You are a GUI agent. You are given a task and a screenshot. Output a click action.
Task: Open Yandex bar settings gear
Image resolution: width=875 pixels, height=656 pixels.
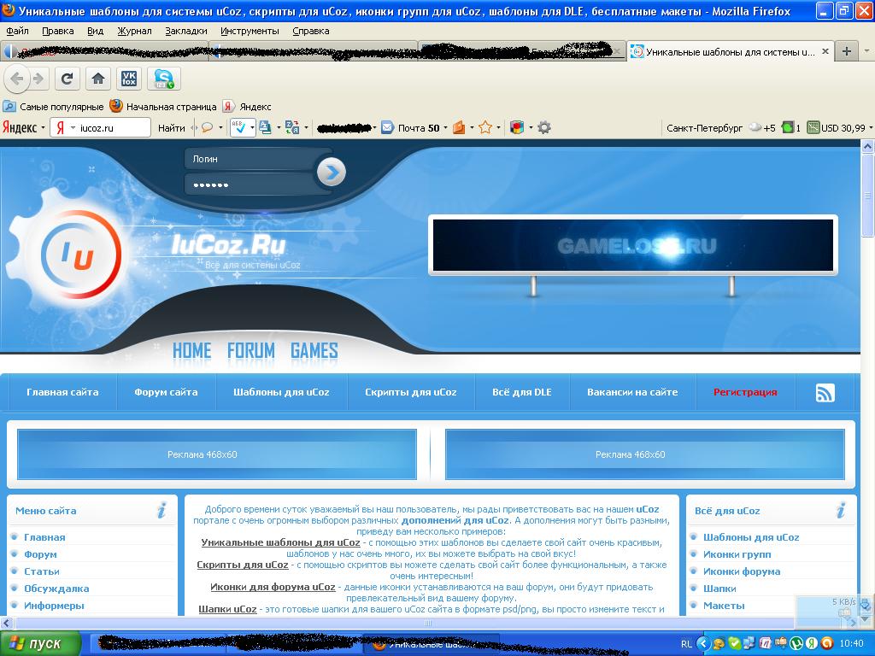pyautogui.click(x=544, y=128)
